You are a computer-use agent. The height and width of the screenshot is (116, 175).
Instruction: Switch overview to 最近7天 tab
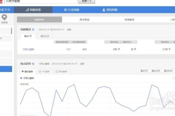pos(28,36)
